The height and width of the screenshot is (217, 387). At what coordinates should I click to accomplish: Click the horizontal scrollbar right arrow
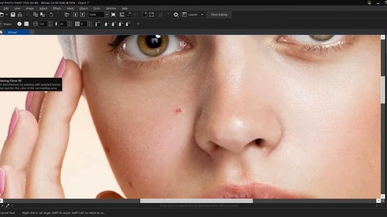point(379,201)
